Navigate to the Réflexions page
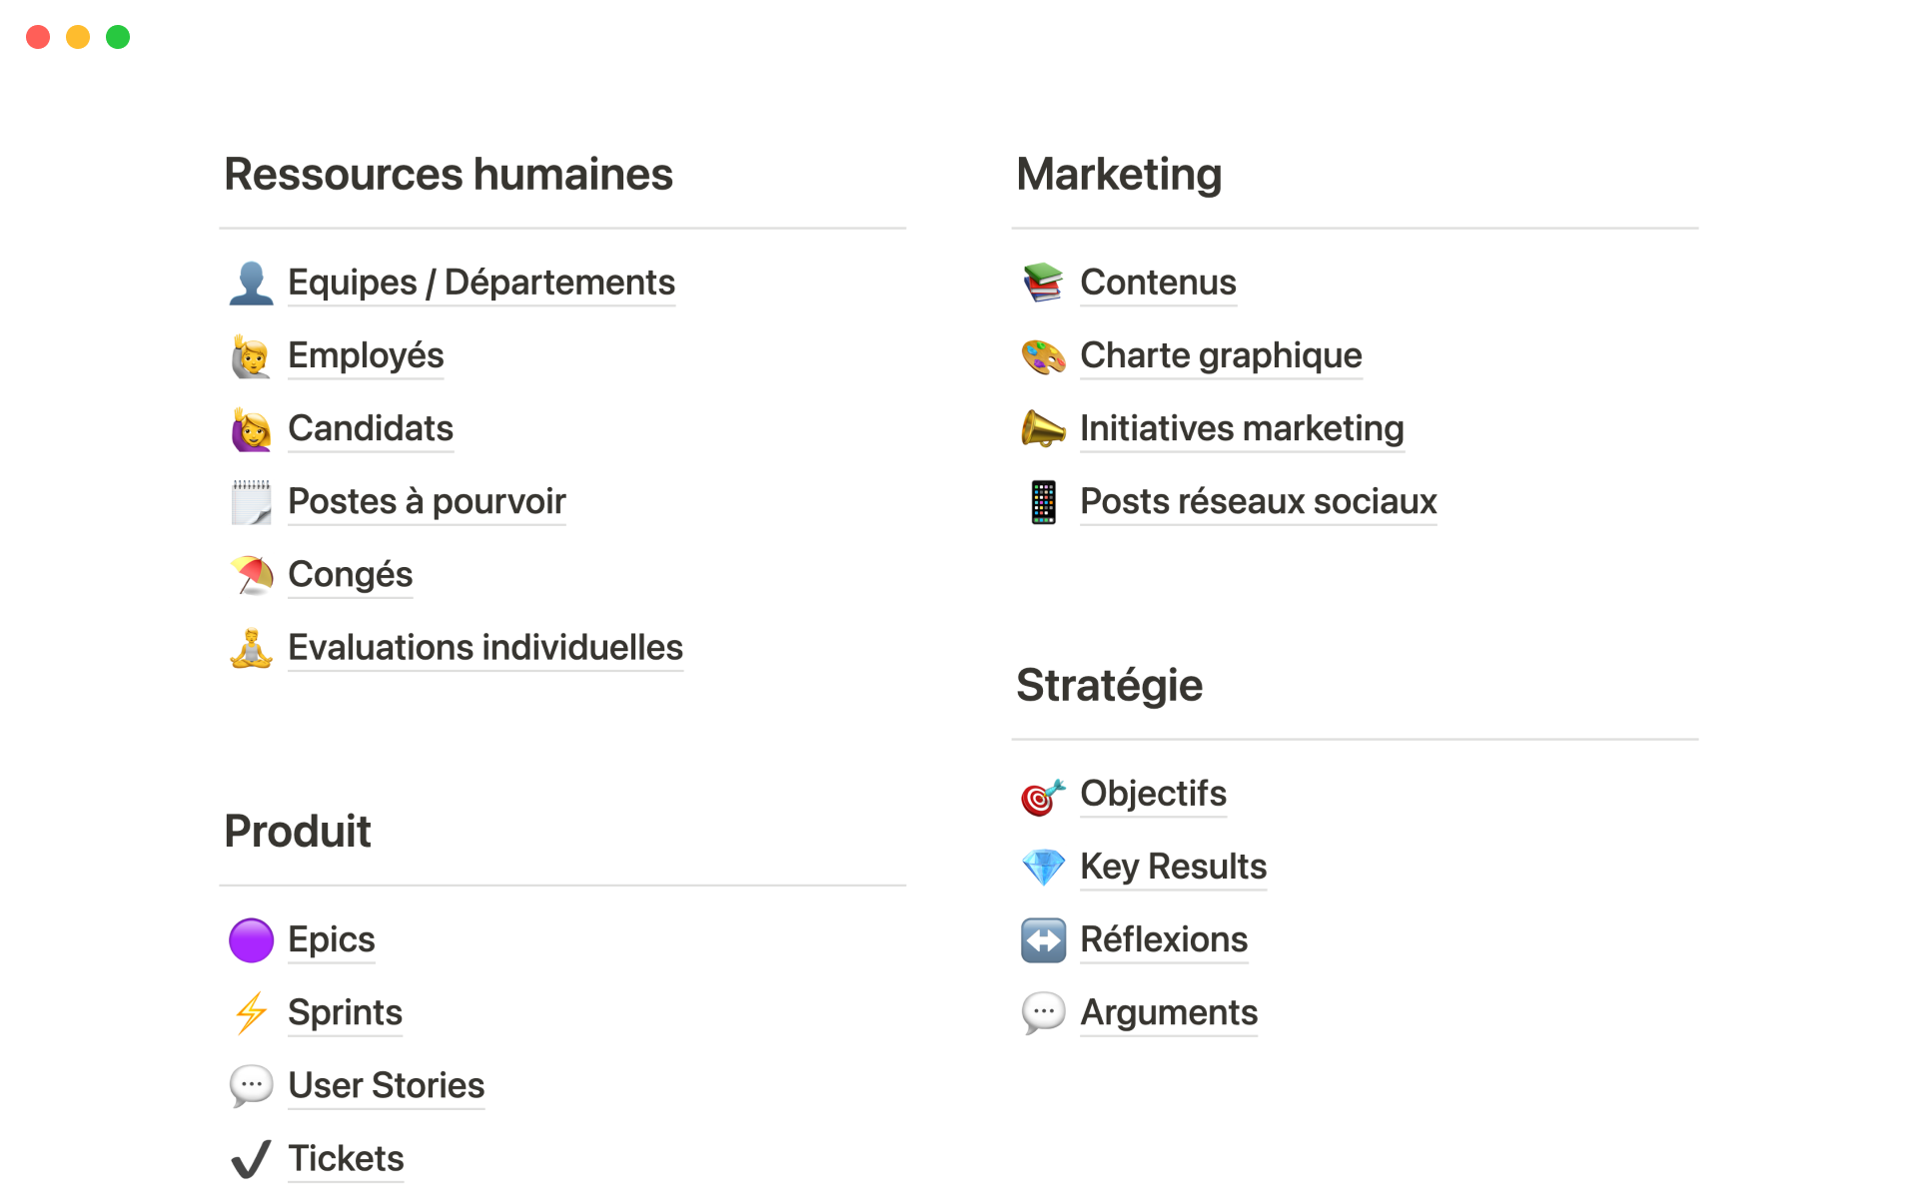Image resolution: width=1918 pixels, height=1198 pixels. (1164, 940)
